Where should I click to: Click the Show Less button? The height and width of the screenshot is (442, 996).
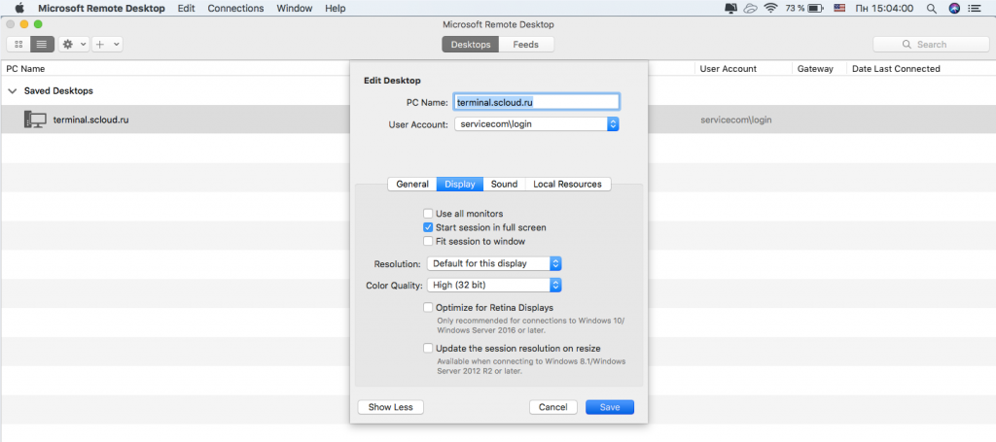(391, 407)
